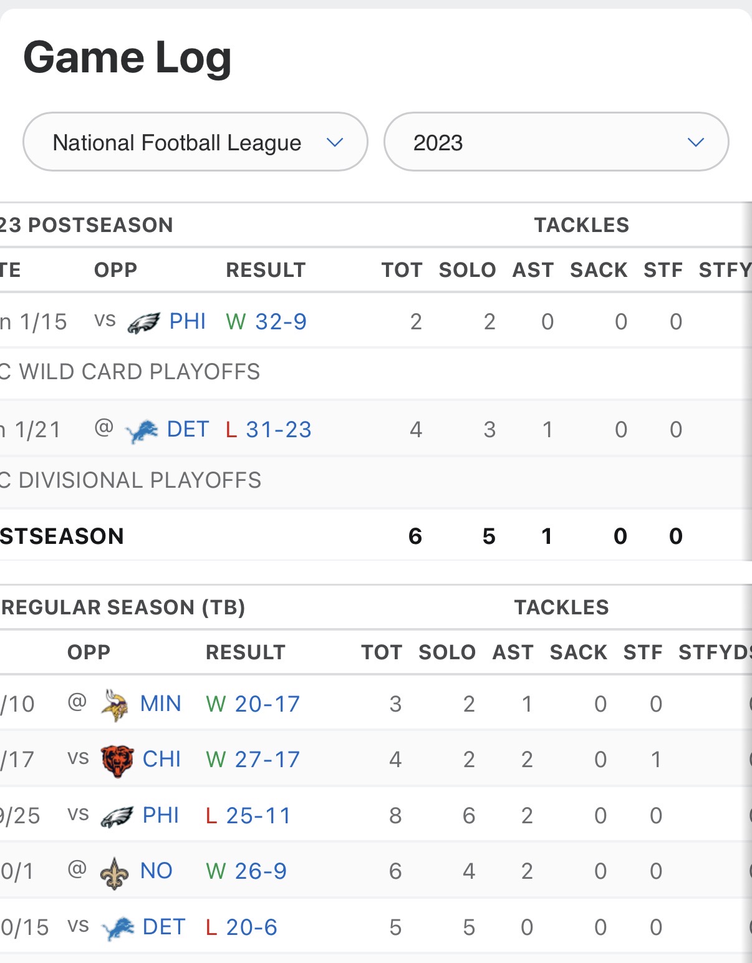The height and width of the screenshot is (963, 752).
Task: Open the L 25-11 result against PHI
Action: 249,815
